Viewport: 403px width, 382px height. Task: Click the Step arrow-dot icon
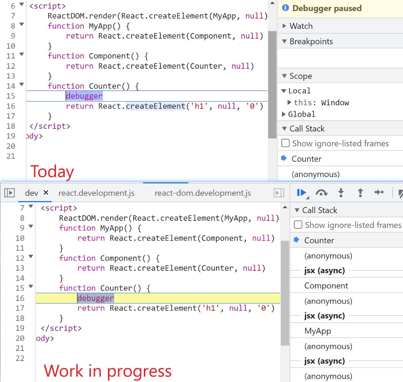[x=379, y=192]
